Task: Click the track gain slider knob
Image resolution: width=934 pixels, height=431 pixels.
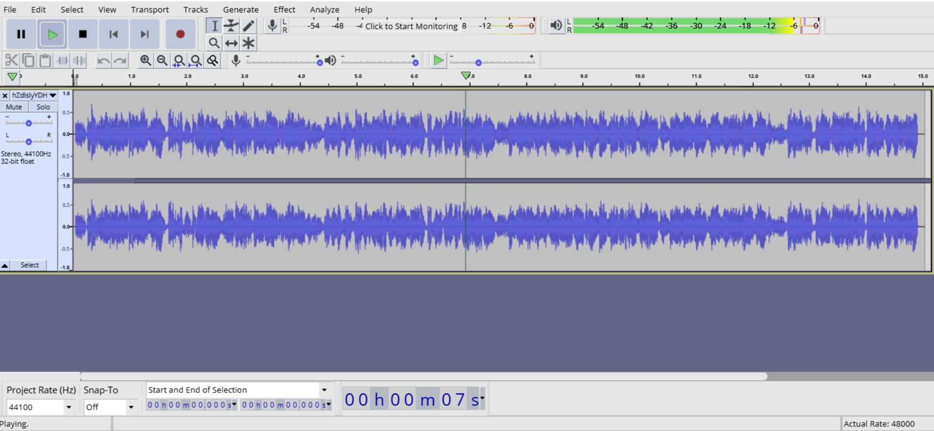Action: pyautogui.click(x=29, y=123)
